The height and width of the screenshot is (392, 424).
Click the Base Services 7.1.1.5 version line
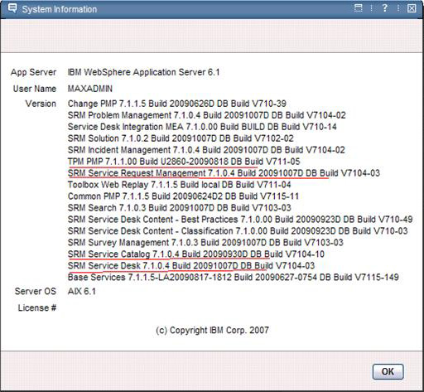[x=234, y=277]
